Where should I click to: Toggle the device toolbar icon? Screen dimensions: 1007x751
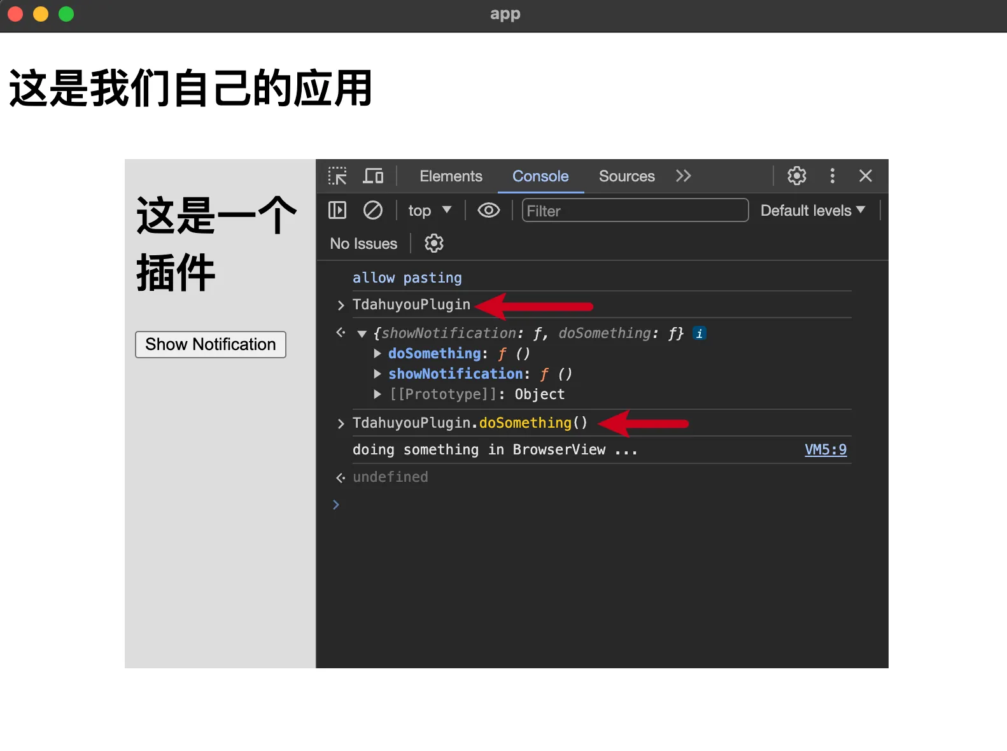(x=373, y=176)
